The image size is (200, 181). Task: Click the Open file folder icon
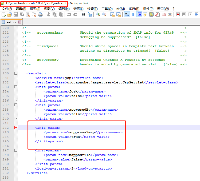10,14
